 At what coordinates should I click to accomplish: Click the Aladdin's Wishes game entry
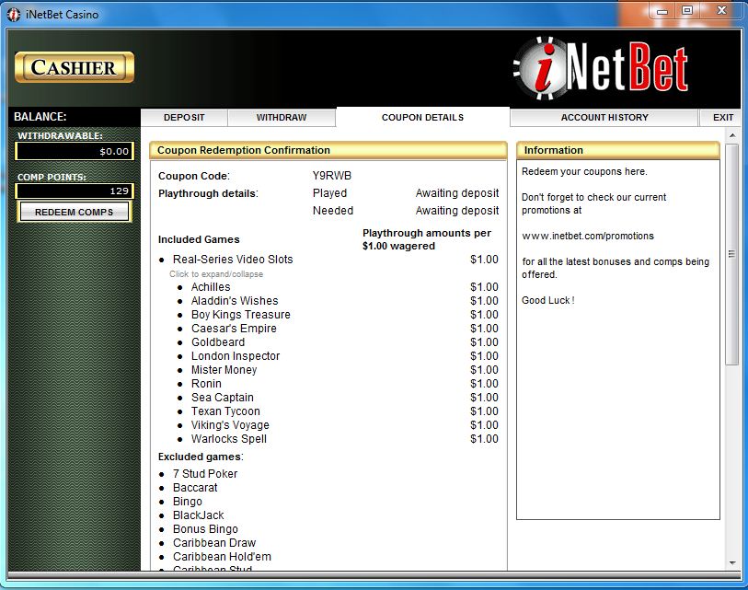point(235,301)
